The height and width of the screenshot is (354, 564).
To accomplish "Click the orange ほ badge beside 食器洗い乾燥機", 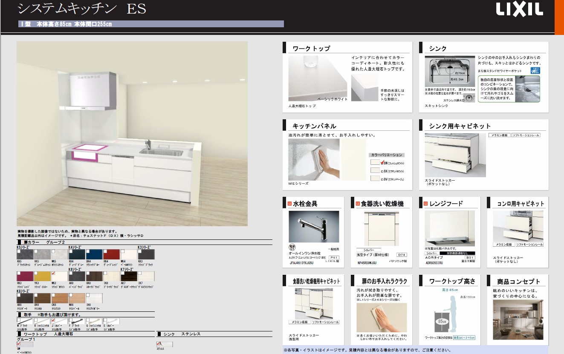I will pos(358,204).
